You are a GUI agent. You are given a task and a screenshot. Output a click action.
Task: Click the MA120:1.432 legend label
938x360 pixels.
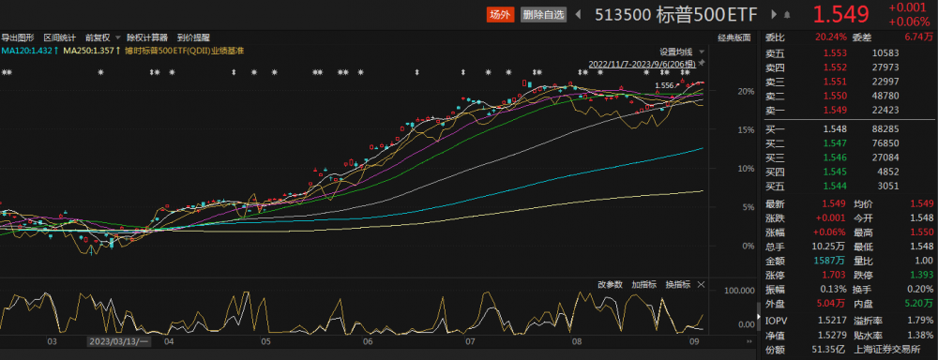29,51
